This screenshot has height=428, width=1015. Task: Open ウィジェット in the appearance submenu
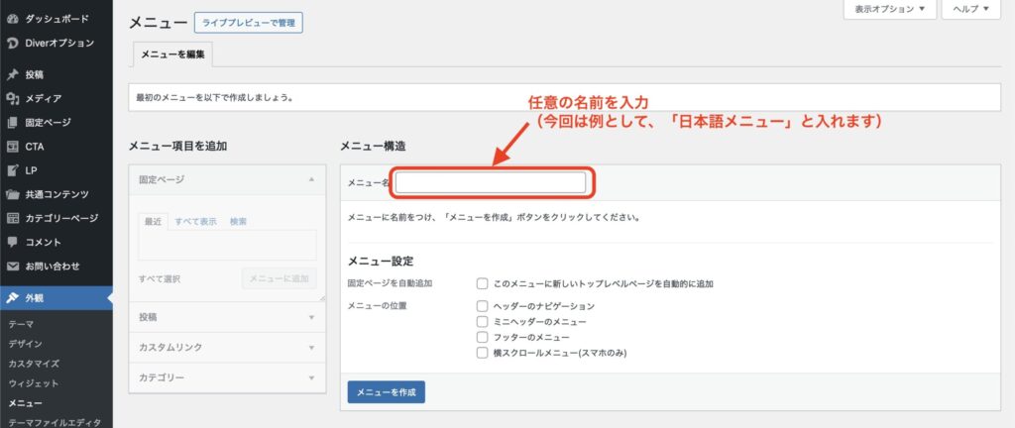click(x=33, y=382)
